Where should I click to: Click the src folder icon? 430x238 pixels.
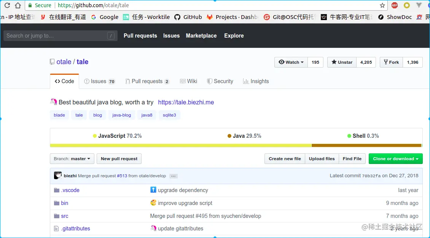point(56,216)
